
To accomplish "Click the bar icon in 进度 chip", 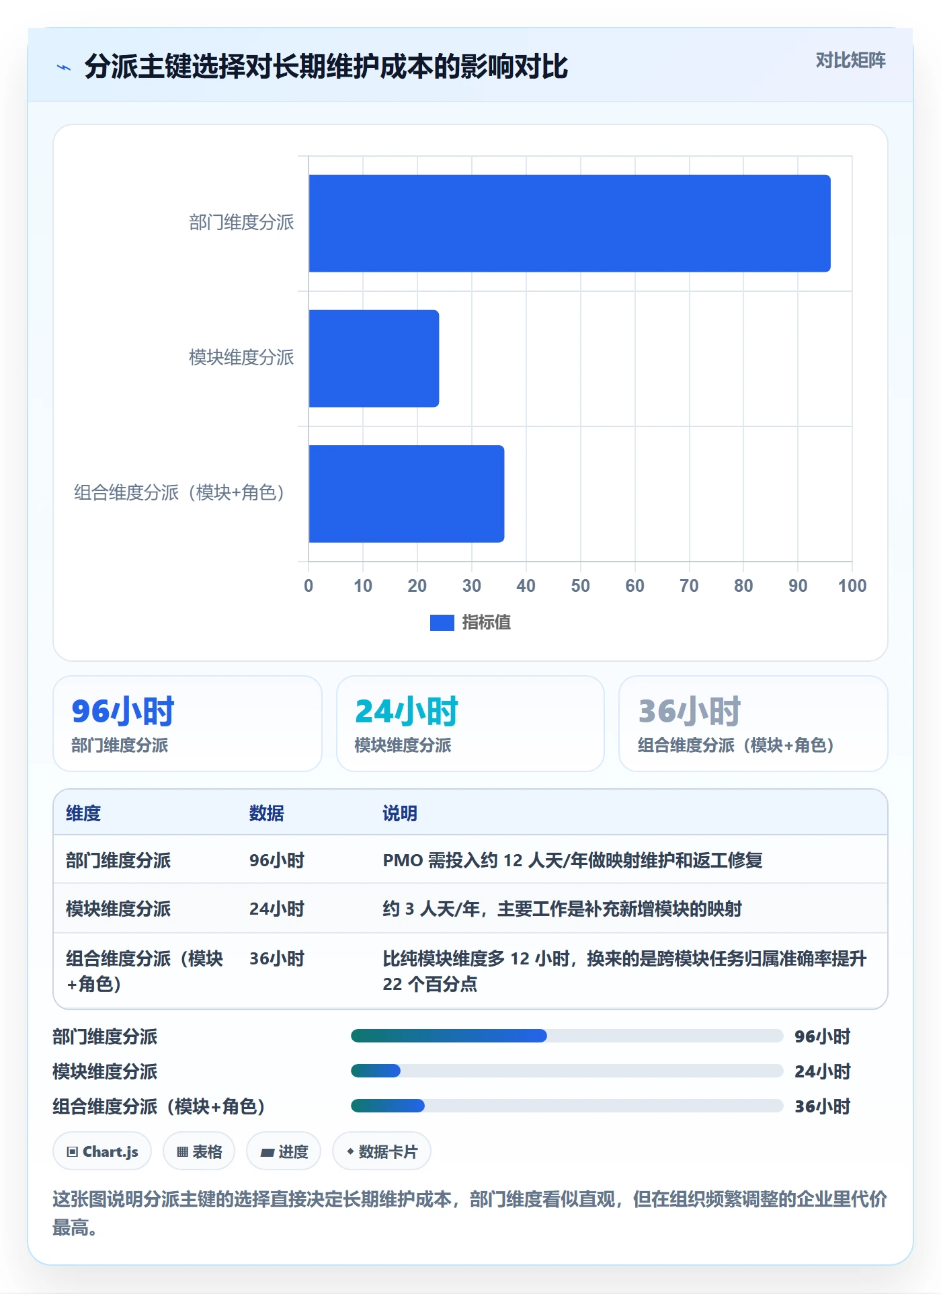I will [x=267, y=1153].
